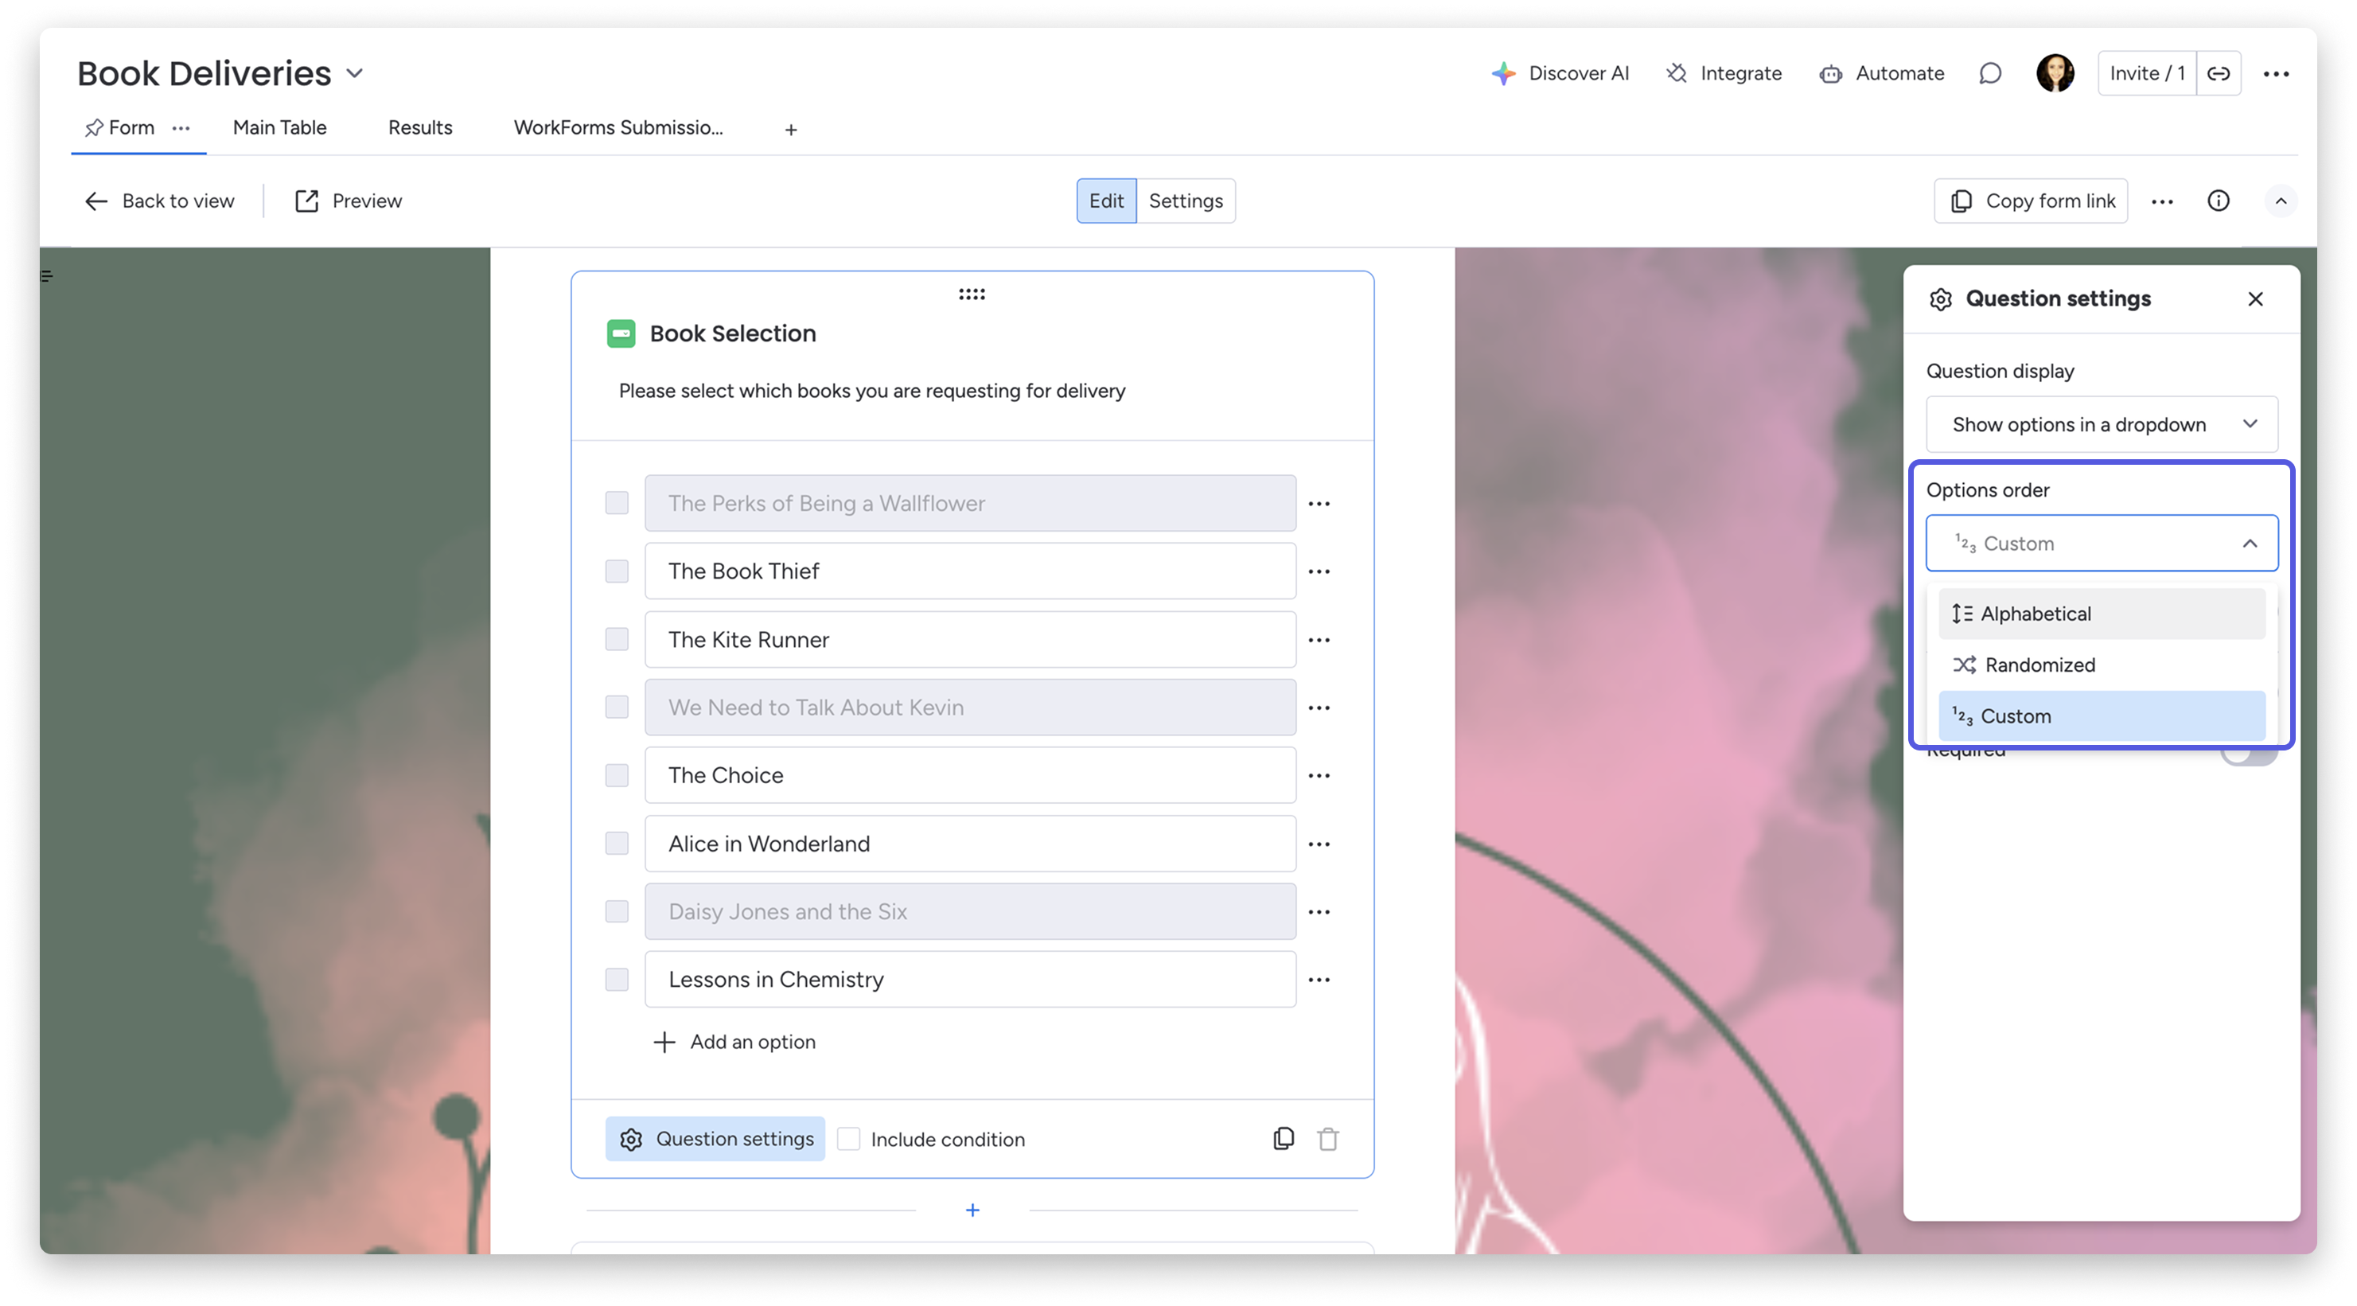This screenshot has width=2357, height=1306.
Task: Click Question settings button in card footer
Action: point(715,1139)
